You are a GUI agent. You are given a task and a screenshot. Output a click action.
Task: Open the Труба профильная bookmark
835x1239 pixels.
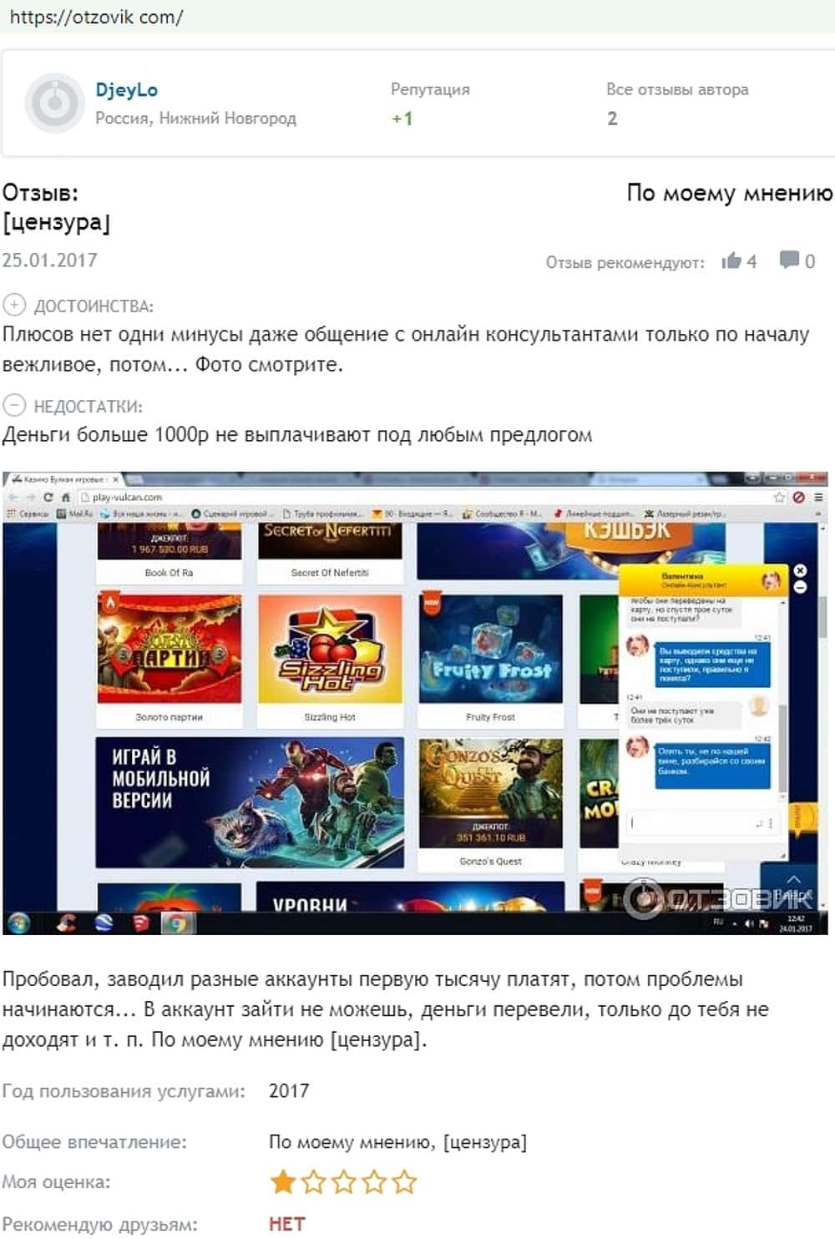tap(321, 513)
